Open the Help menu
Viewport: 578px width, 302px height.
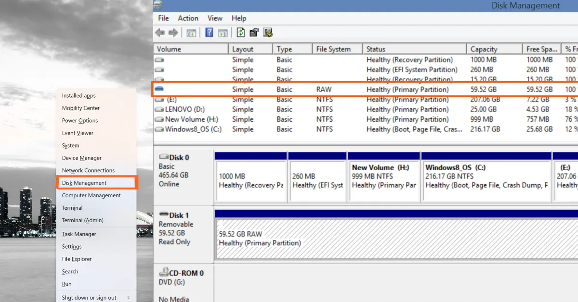239,18
